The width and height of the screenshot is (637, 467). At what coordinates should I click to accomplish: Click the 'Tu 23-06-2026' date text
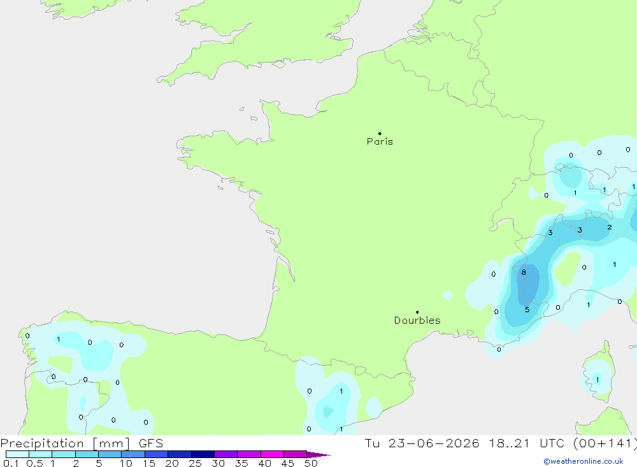click(x=422, y=443)
